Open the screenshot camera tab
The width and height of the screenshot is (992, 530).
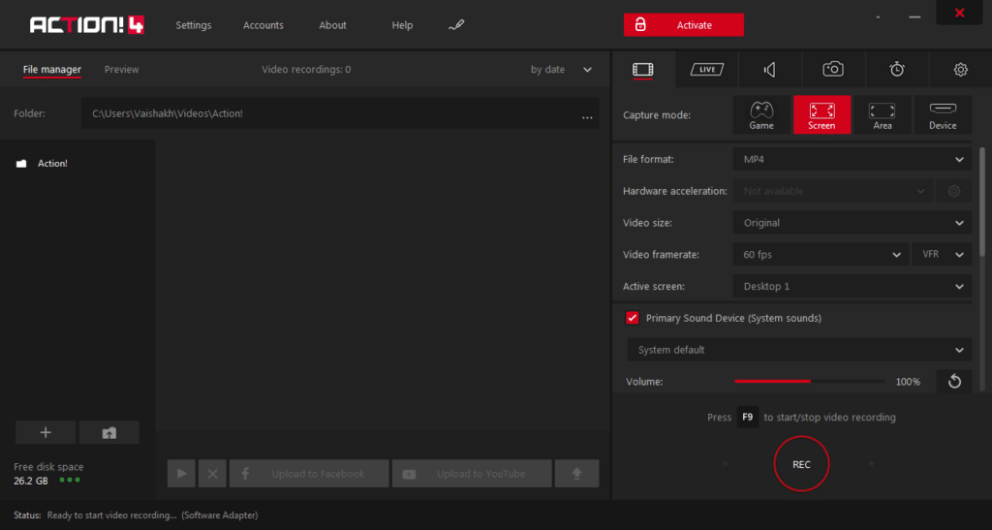pos(833,70)
